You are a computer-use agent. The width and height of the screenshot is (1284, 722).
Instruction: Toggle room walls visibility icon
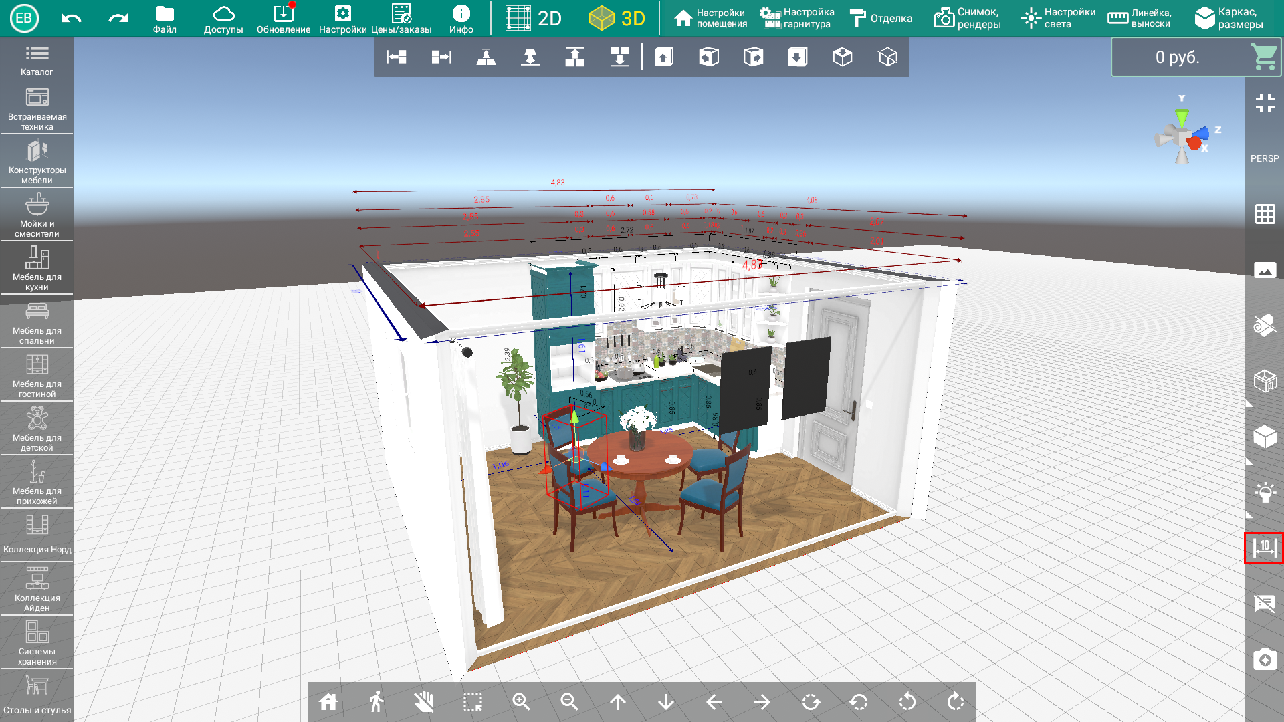tap(1265, 381)
